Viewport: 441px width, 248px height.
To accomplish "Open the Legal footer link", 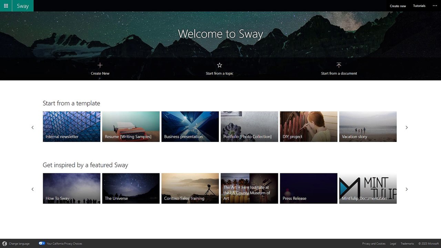I will tap(393, 244).
